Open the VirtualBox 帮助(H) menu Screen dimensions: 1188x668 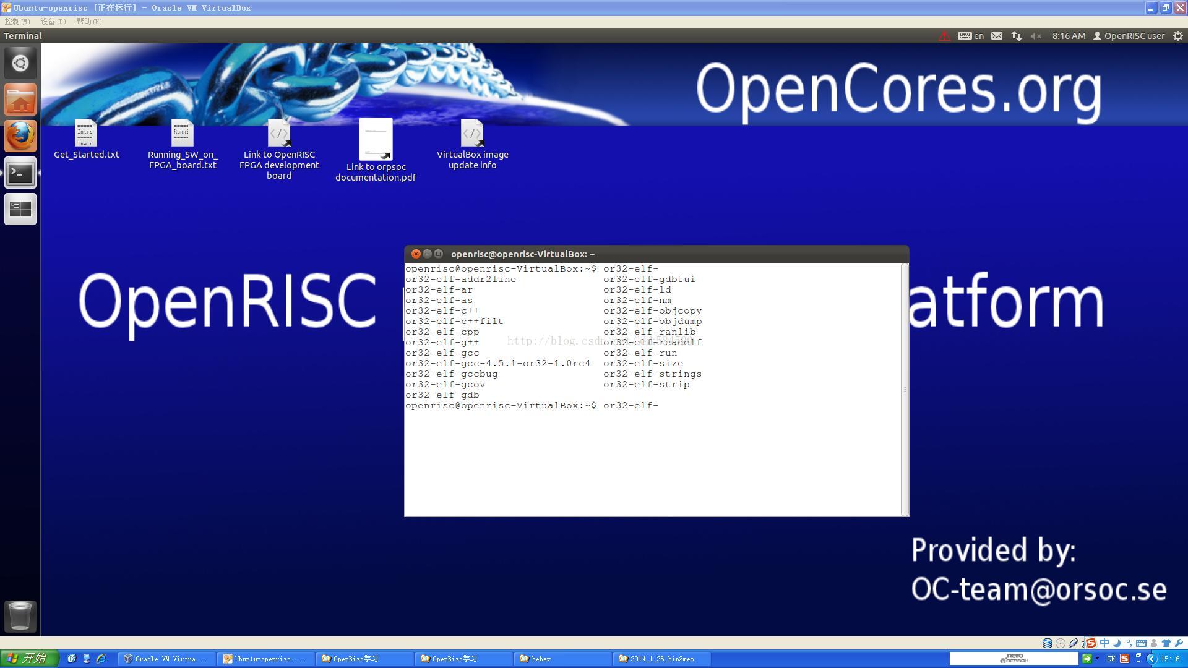(x=88, y=22)
